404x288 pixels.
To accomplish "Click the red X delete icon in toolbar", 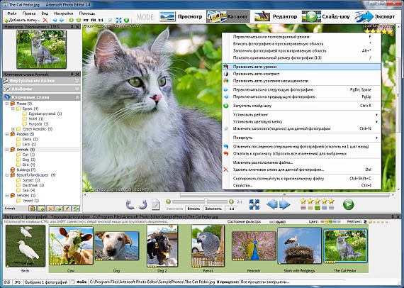I will [45, 20].
